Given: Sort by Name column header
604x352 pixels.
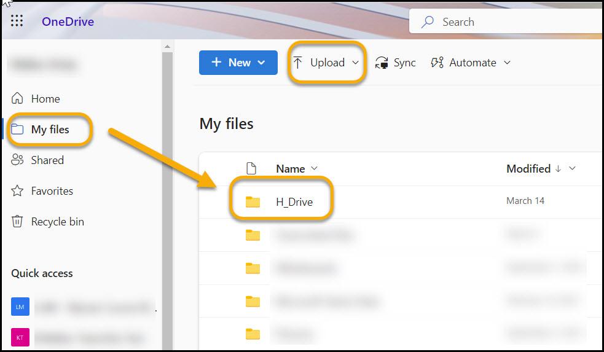Looking at the screenshot, I should click(x=291, y=169).
